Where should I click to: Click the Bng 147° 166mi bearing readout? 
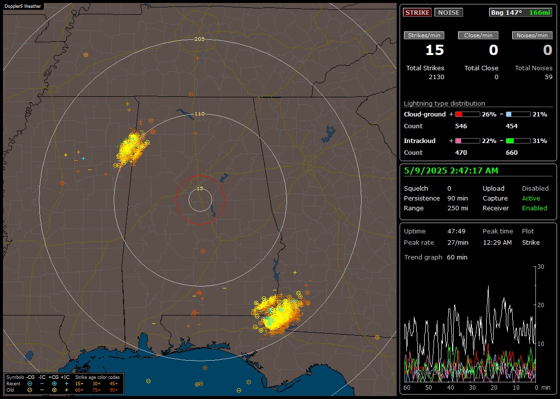click(x=521, y=12)
